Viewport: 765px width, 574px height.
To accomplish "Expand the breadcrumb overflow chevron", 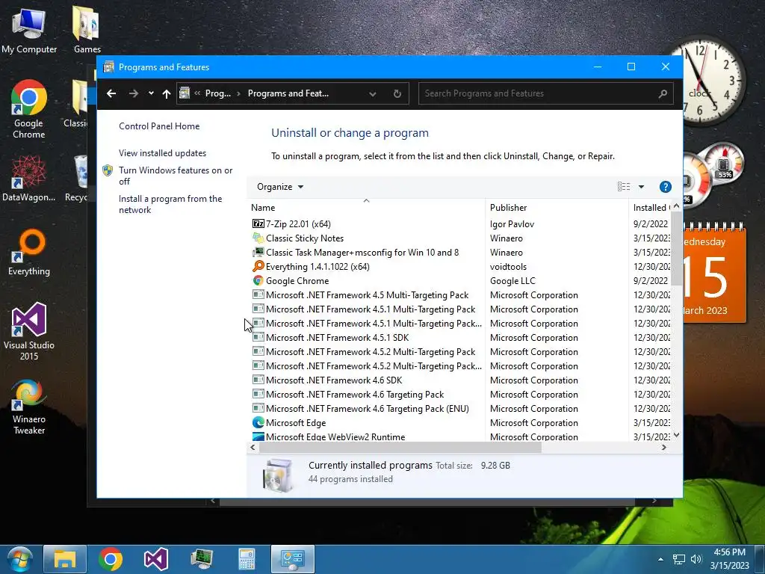I will (197, 93).
